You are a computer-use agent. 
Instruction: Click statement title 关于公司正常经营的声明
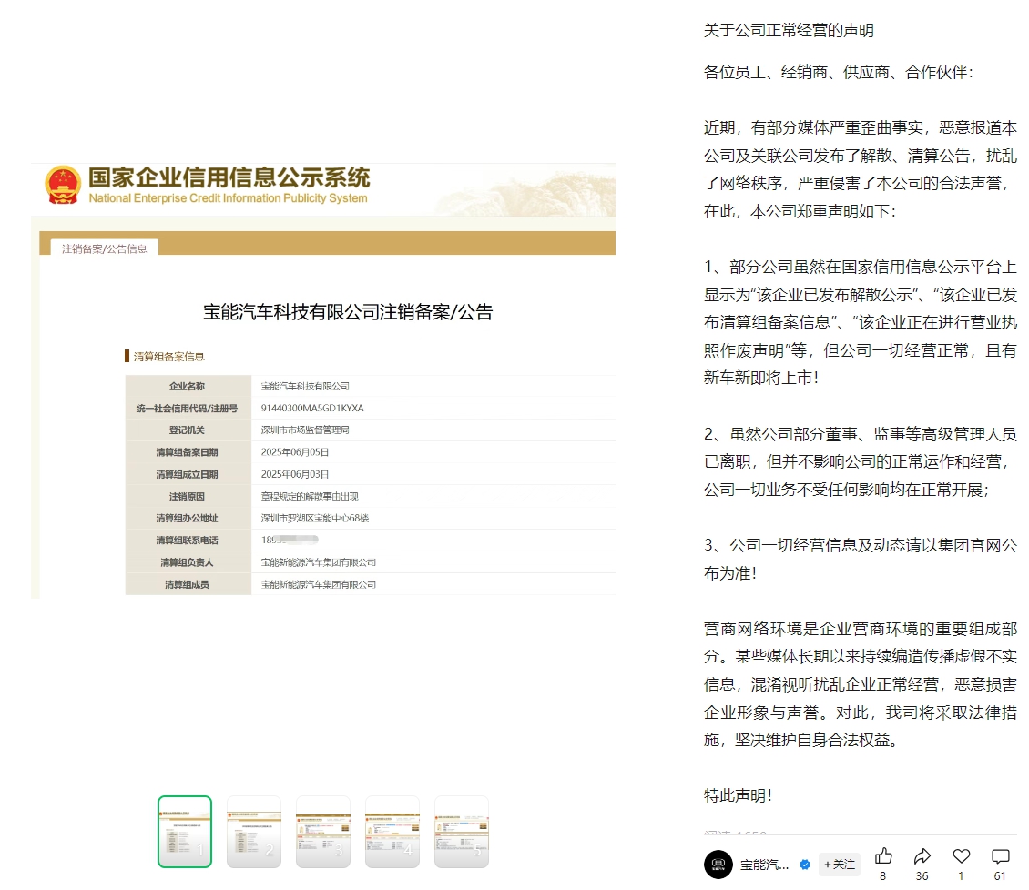(x=789, y=30)
